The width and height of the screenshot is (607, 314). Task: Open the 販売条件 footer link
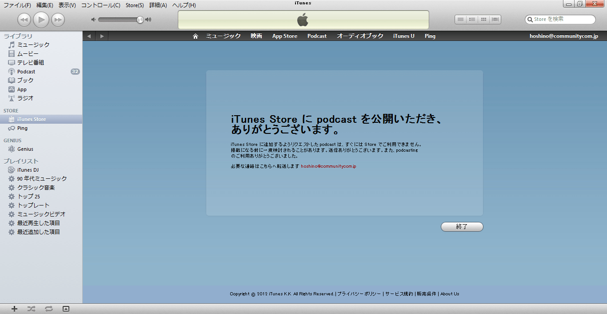tap(427, 294)
